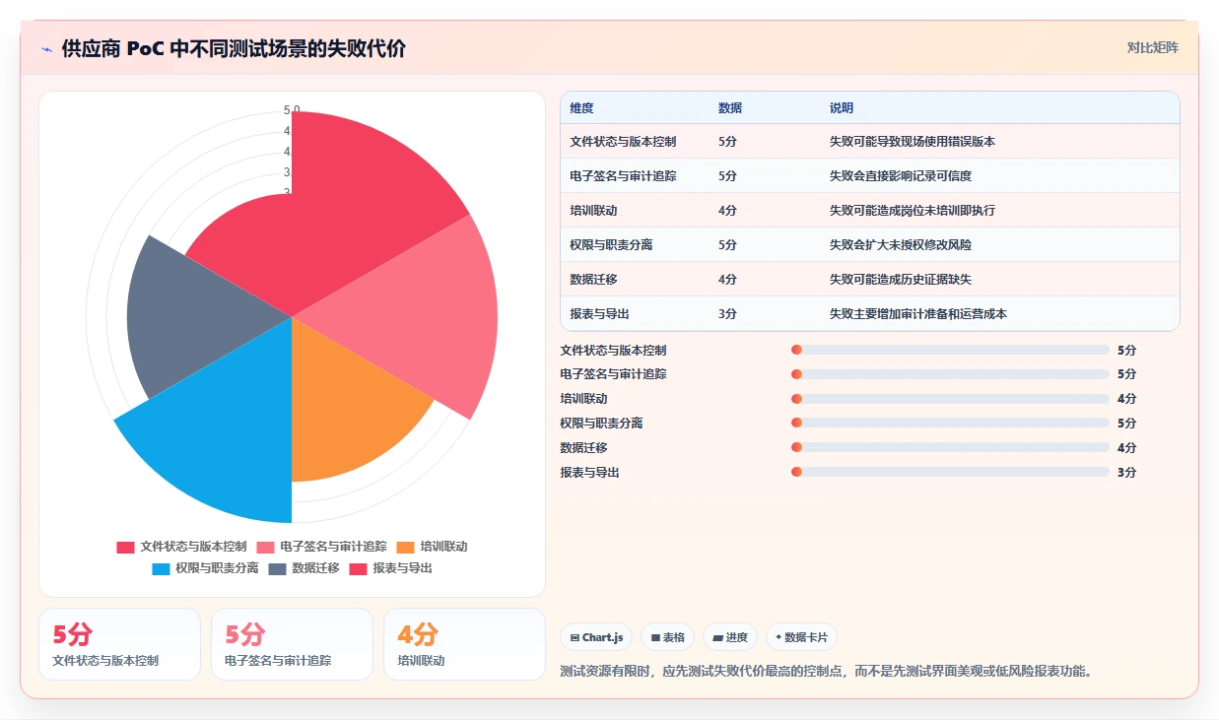1219x720 pixels.
Task: Click the Chart.js chip icon
Action: tap(575, 637)
